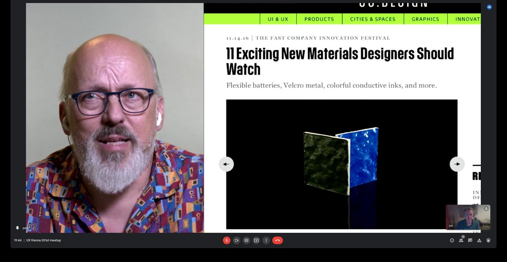Open the three-dot more options menu
Image resolution: width=507 pixels, height=262 pixels.
click(x=266, y=240)
